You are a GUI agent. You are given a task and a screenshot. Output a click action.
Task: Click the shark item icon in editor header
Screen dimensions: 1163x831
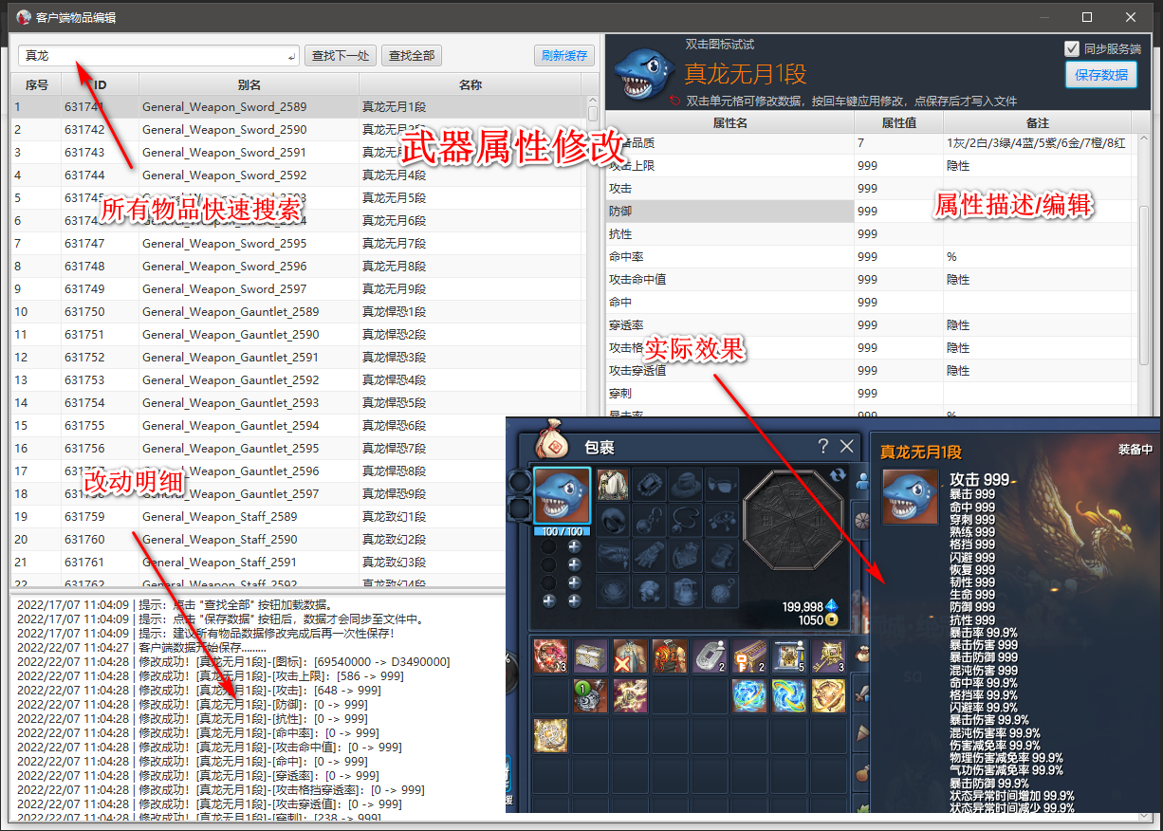point(644,74)
